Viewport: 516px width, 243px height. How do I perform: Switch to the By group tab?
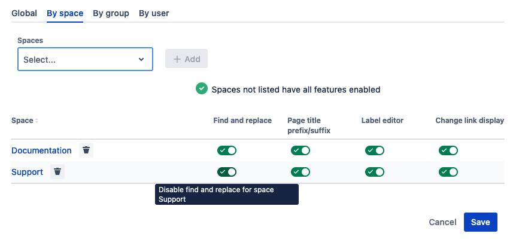(111, 13)
